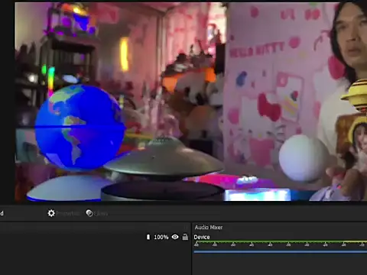
Task: Toggle the source lock icon
Action: (185, 237)
